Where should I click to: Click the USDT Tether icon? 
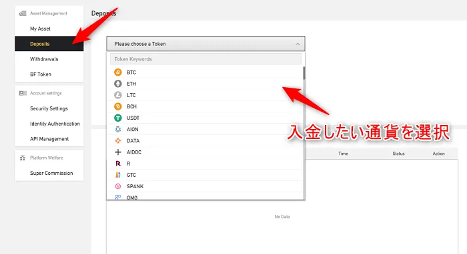point(118,118)
